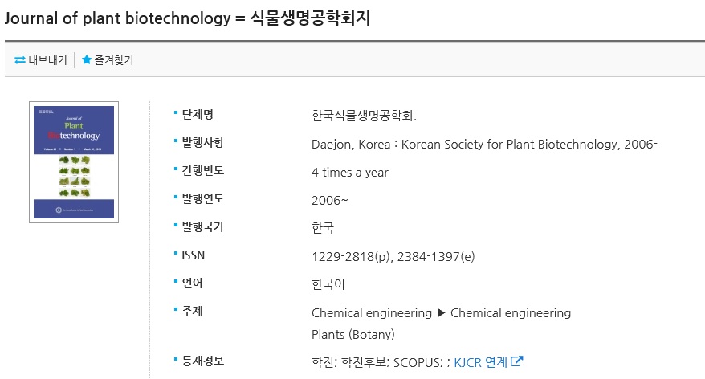705x379 pixels.
Task: Click the favorites star icon
Action: click(87, 60)
